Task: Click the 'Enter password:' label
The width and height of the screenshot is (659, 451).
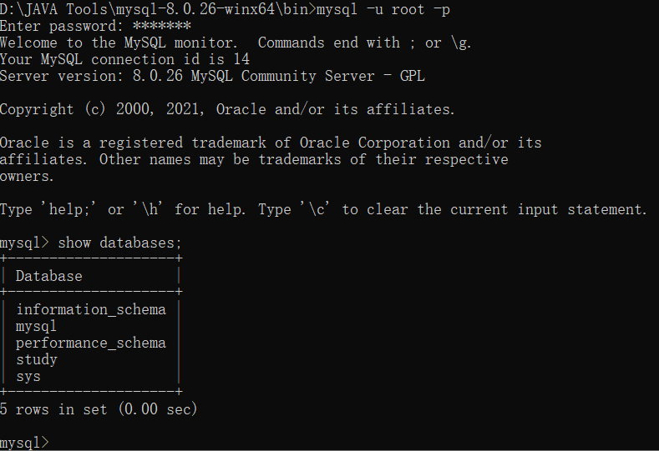Action: click(62, 26)
